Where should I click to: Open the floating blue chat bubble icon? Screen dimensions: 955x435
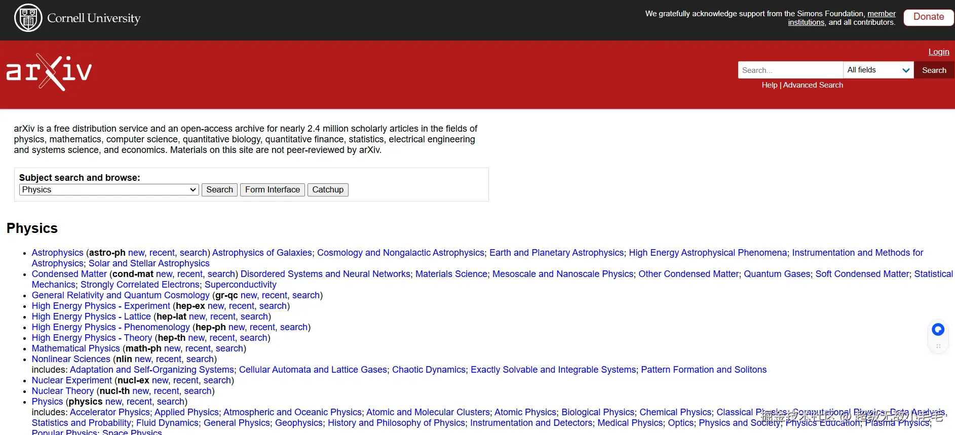point(938,330)
